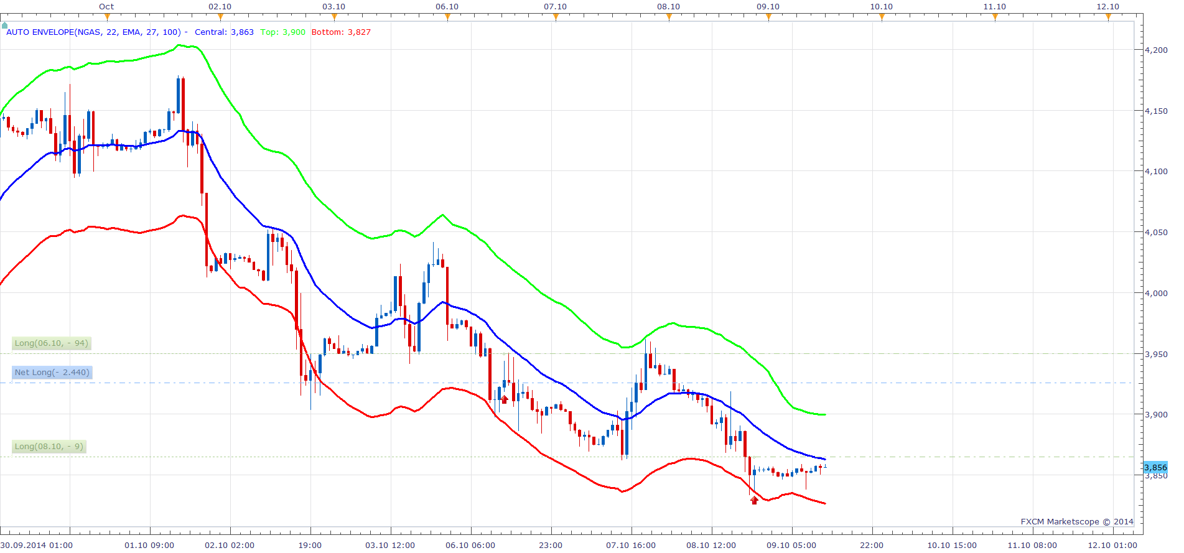This screenshot has width=1184, height=553.
Task: Click the 4,150 price axis label
Action: tap(1156, 111)
